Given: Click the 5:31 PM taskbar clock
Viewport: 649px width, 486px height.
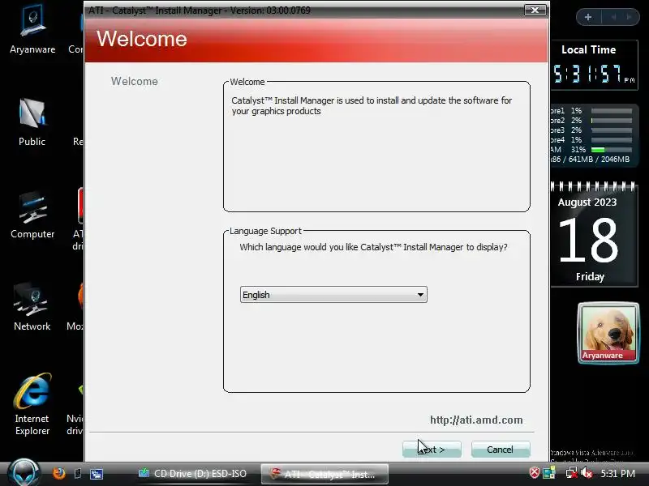Looking at the screenshot, I should pyautogui.click(x=617, y=473).
